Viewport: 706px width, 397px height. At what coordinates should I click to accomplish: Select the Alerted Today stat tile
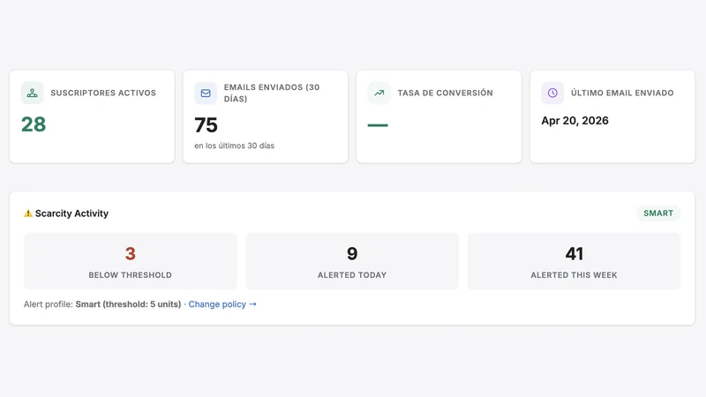(x=352, y=261)
